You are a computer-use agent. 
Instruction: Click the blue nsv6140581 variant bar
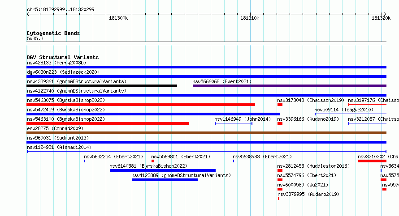(x=163, y=170)
